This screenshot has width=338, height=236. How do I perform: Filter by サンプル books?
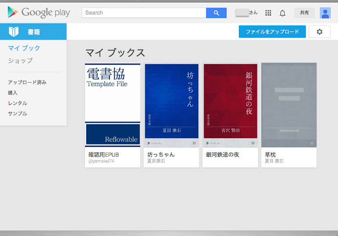18,114
